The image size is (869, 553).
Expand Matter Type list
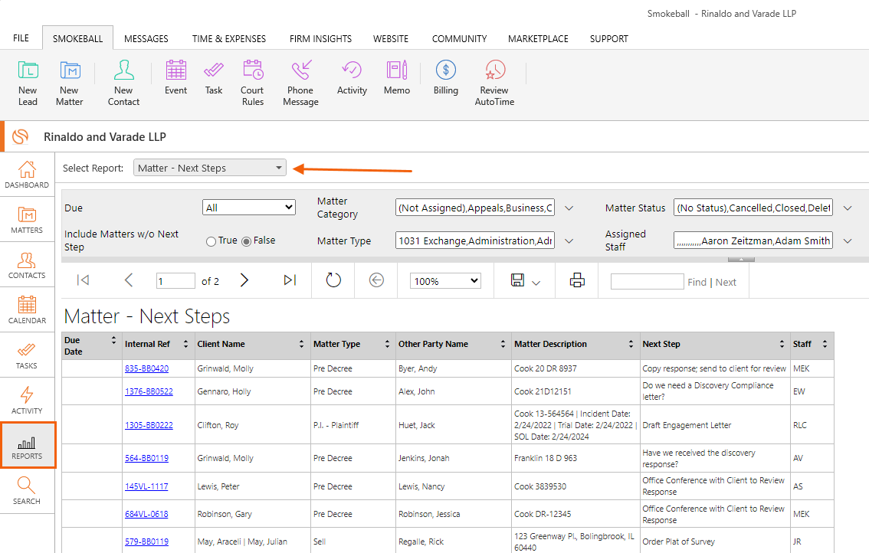[569, 241]
